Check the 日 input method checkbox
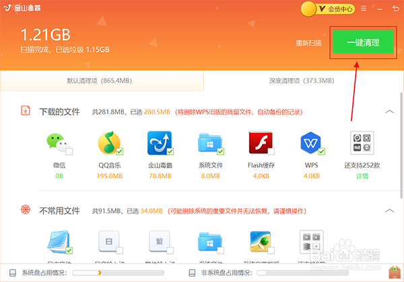Image resolution: width=404 pixels, height=282 pixels. coord(119,250)
